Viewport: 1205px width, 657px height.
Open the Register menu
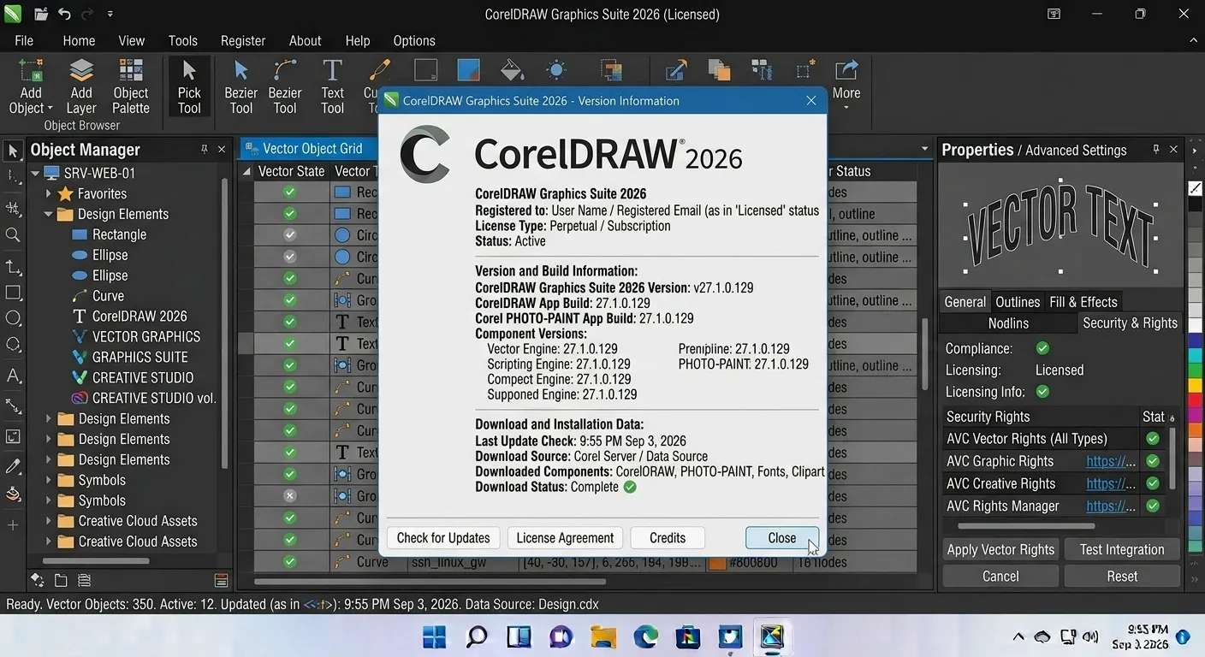[x=243, y=40]
